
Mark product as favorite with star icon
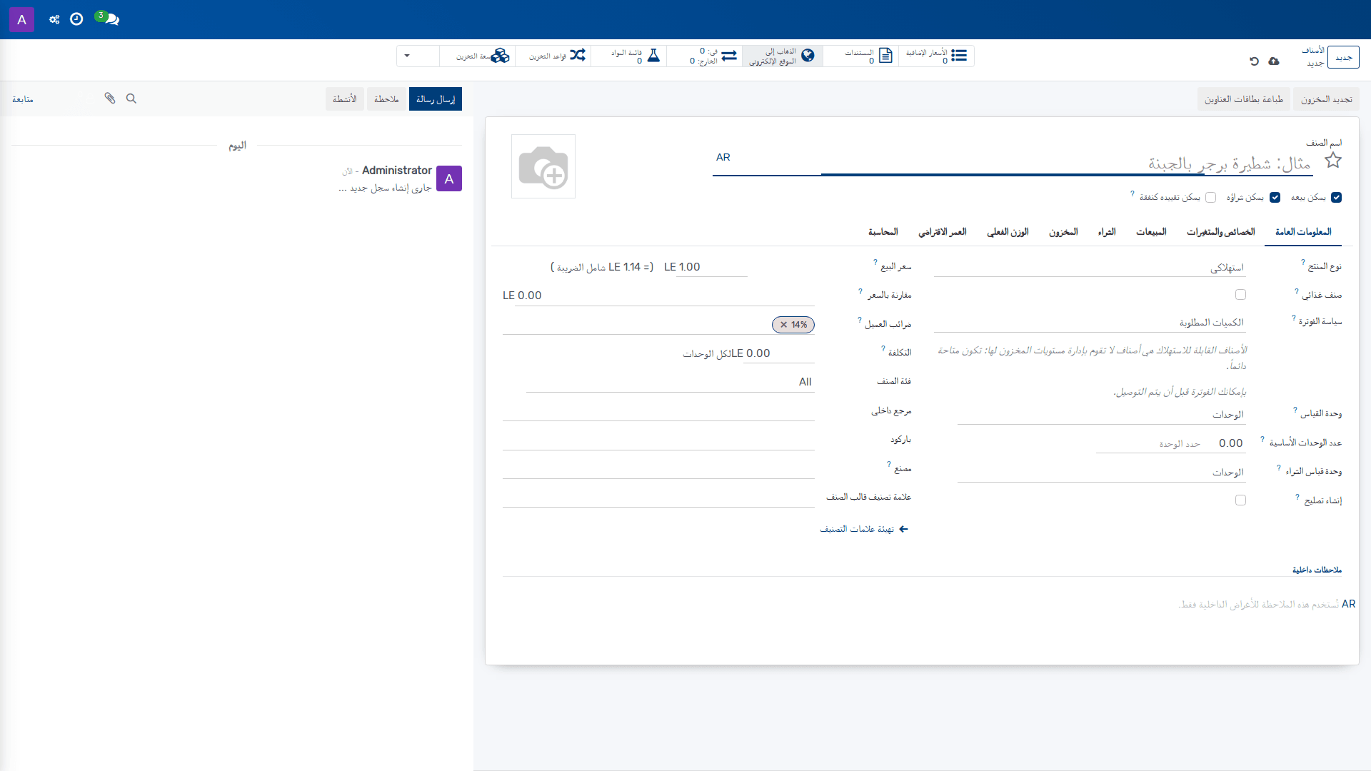tap(1333, 161)
